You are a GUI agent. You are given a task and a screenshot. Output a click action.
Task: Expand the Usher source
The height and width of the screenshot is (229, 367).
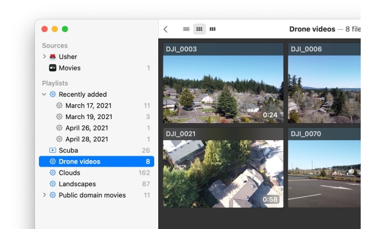(x=44, y=57)
